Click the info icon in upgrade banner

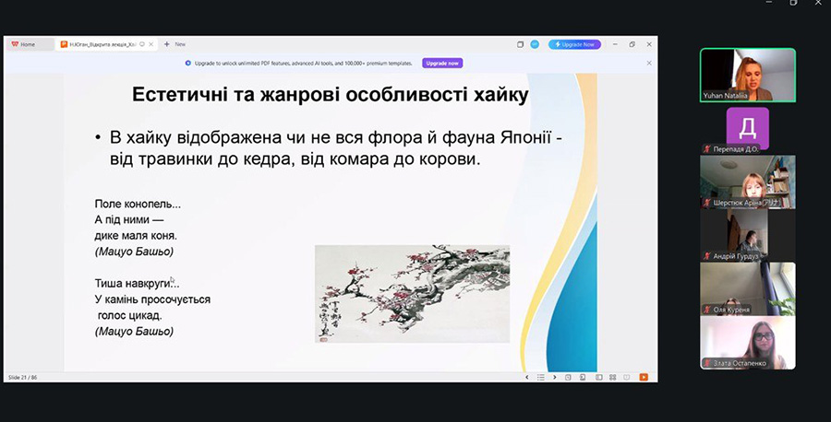pyautogui.click(x=187, y=63)
